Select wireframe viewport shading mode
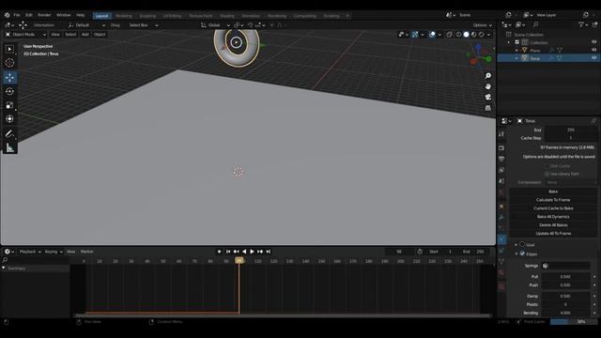This screenshot has width=601, height=338. coord(458,35)
